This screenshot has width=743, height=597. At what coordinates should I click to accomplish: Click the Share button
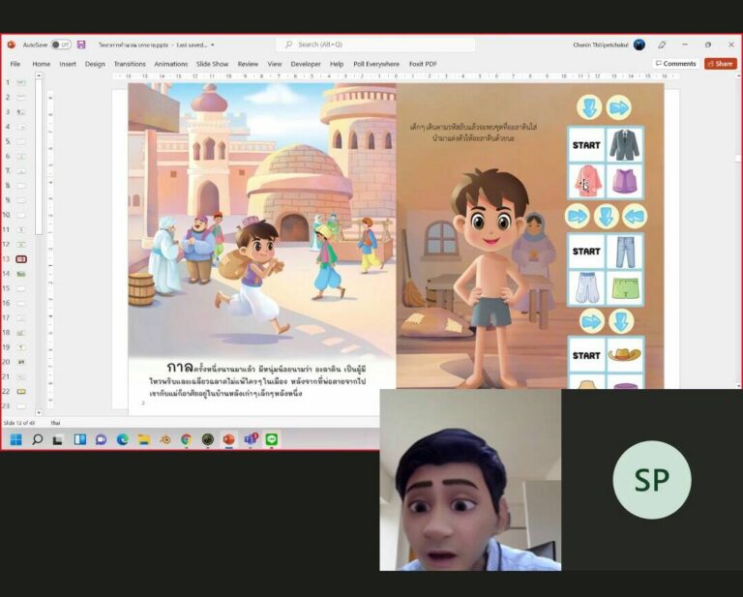[x=720, y=64]
